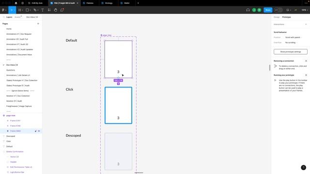
Task: Open the Home page
Action: pyautogui.click(x=9, y=29)
